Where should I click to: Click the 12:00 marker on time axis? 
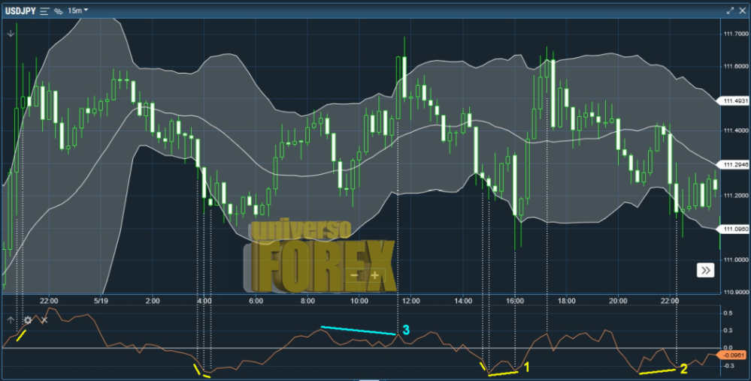click(410, 300)
